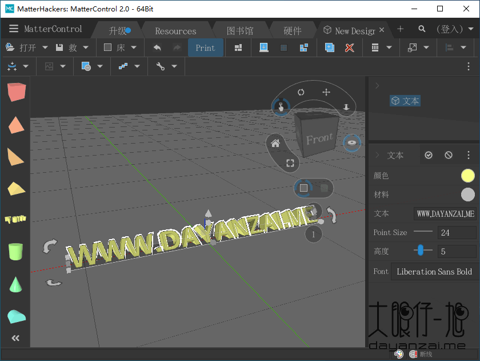Click the Redo arrow button
480x361 pixels.
pos(177,47)
